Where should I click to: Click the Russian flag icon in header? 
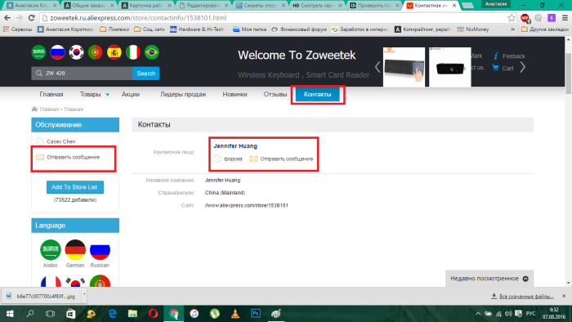click(57, 52)
